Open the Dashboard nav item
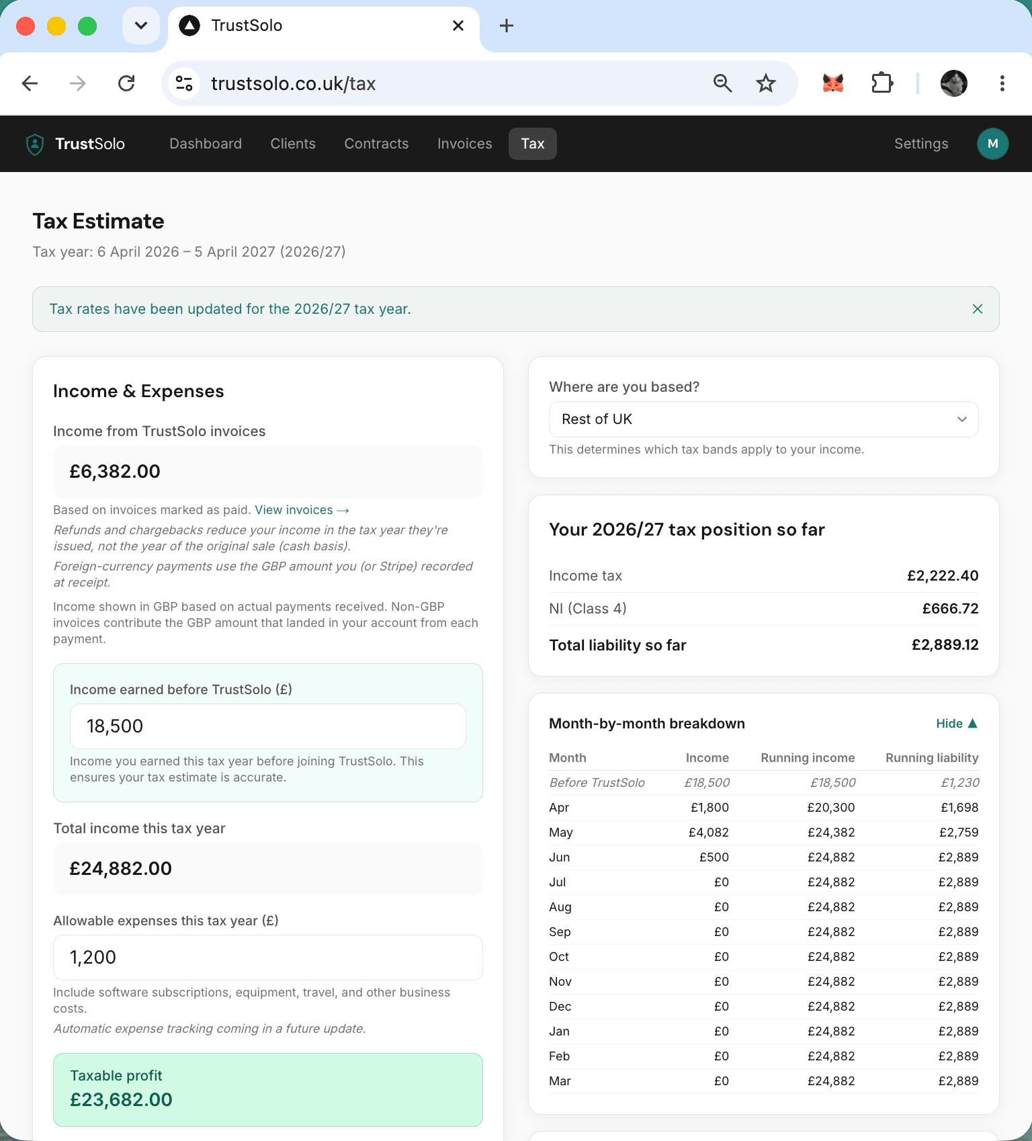 click(x=206, y=144)
